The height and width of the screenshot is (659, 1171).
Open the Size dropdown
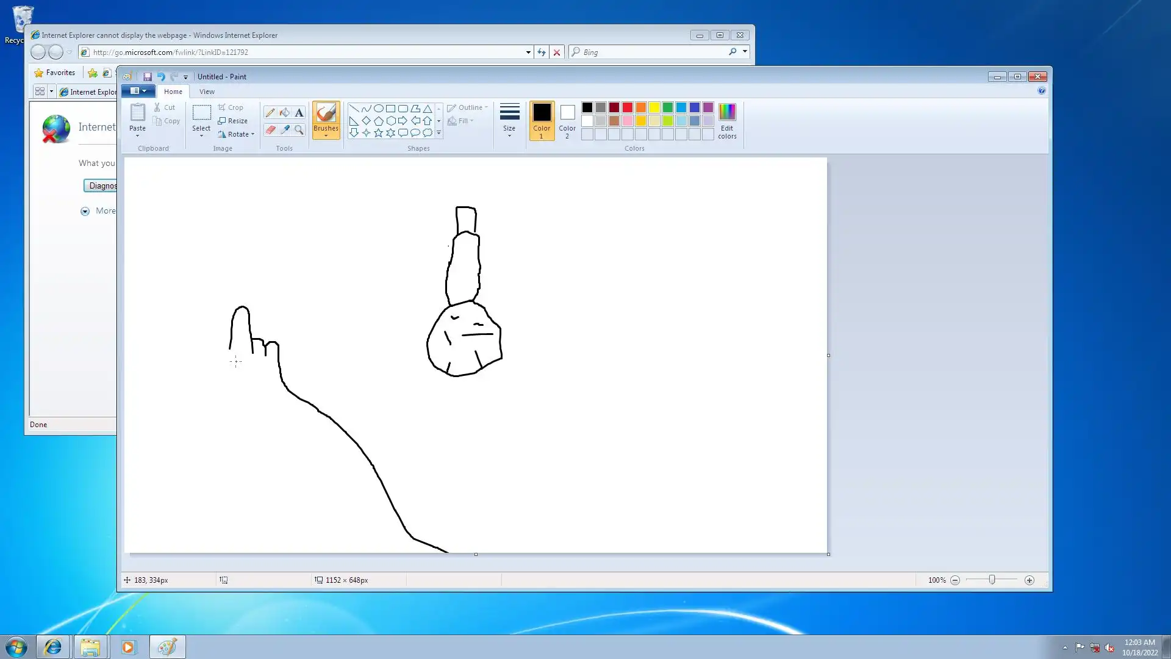[509, 120]
